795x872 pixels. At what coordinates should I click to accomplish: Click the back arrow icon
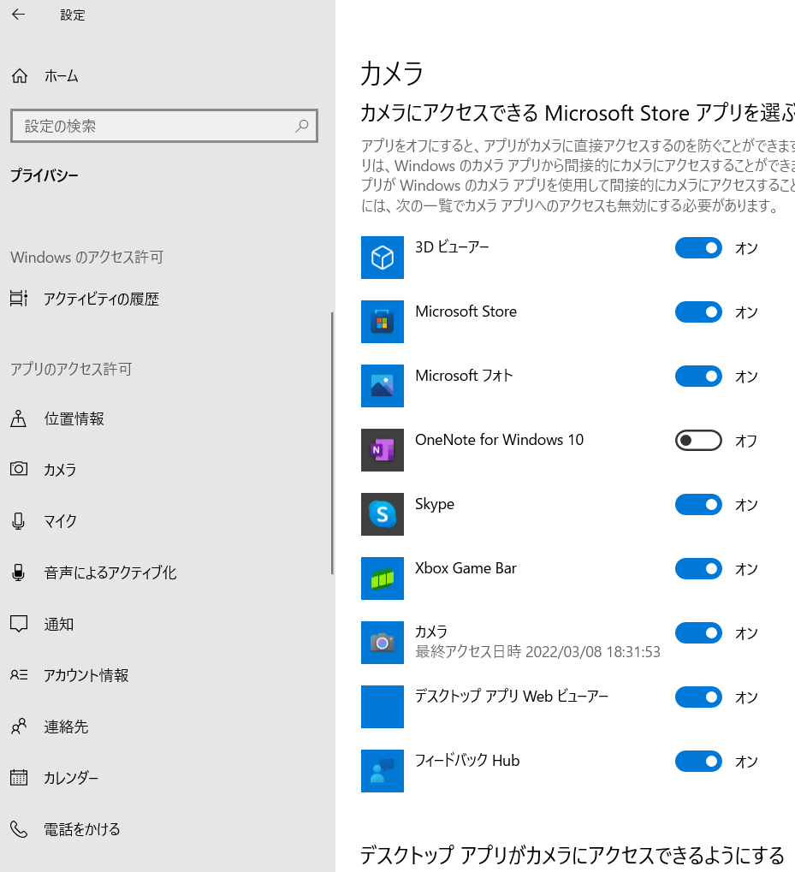click(x=18, y=15)
